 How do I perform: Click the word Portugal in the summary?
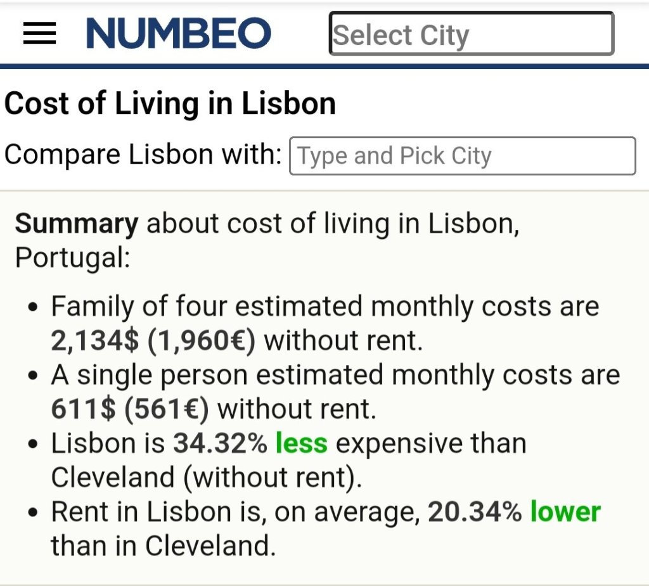coord(72,257)
